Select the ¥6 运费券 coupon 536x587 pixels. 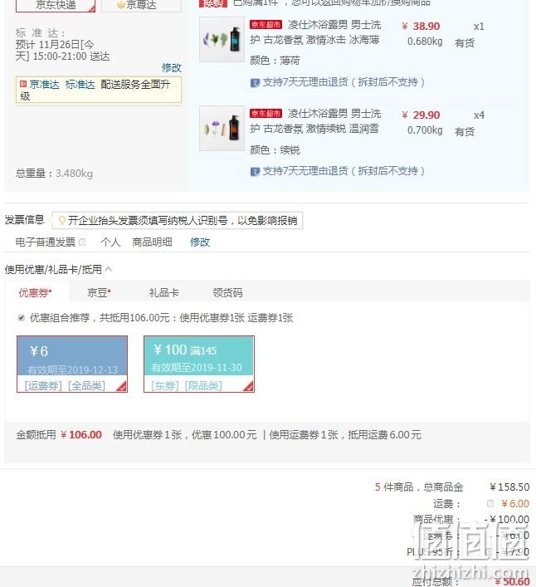click(72, 364)
